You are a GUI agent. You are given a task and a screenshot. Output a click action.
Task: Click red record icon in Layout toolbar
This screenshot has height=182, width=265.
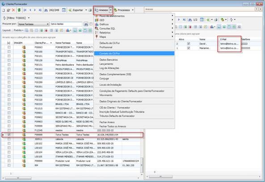click(46, 30)
